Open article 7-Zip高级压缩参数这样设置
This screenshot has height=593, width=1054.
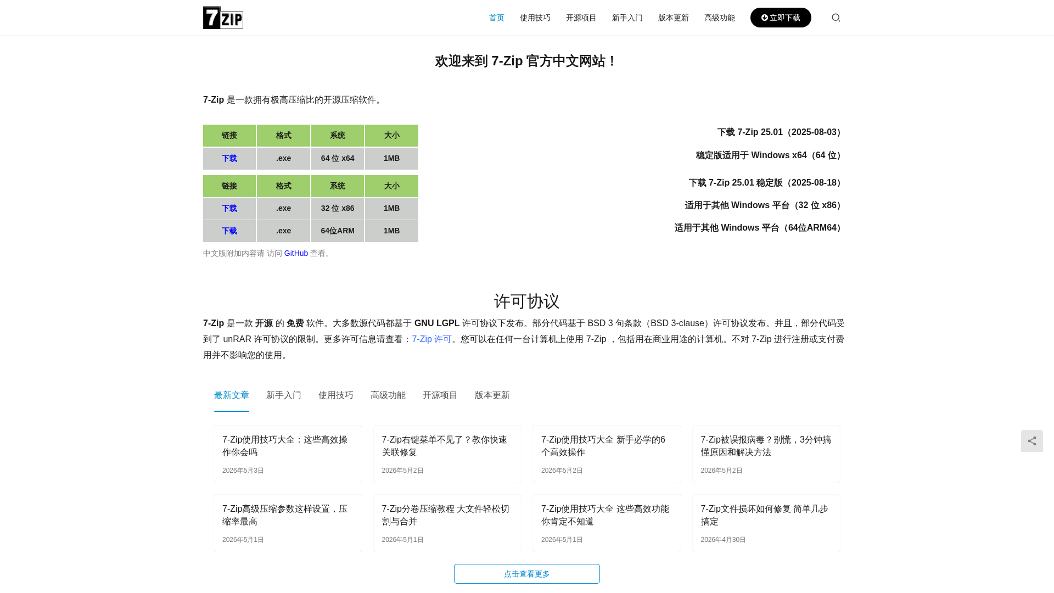click(285, 515)
